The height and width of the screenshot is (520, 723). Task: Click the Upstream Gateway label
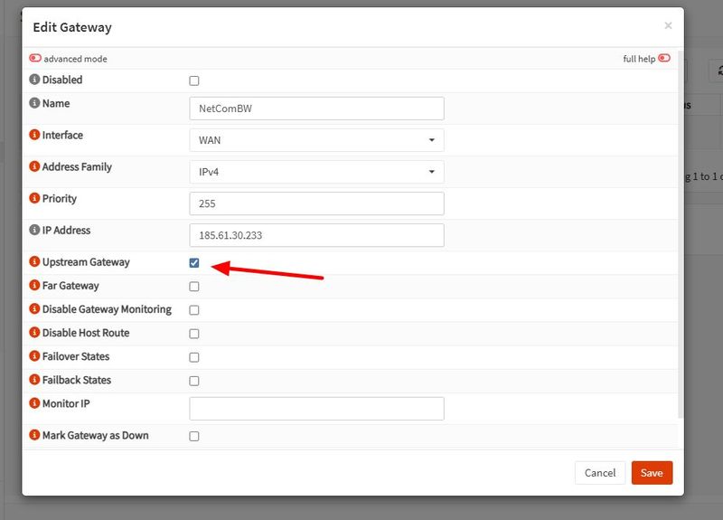tap(86, 262)
